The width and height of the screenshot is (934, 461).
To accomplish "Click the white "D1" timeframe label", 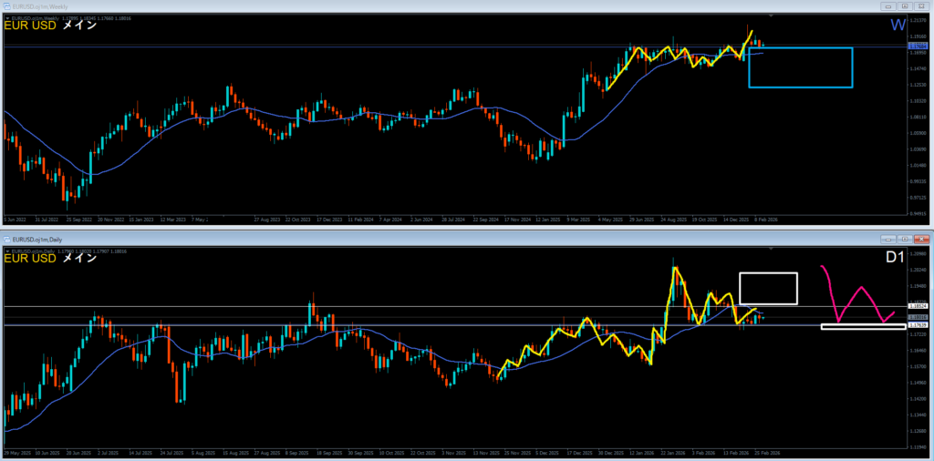I will pos(894,258).
